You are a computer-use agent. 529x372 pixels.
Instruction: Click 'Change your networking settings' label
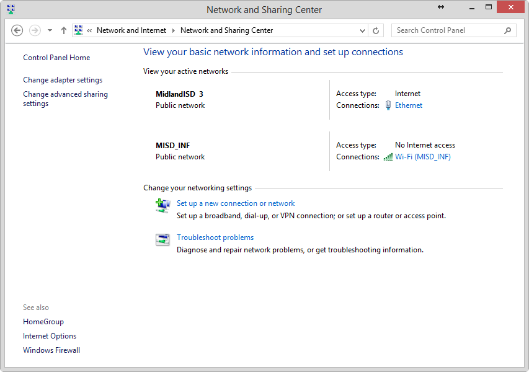197,188
